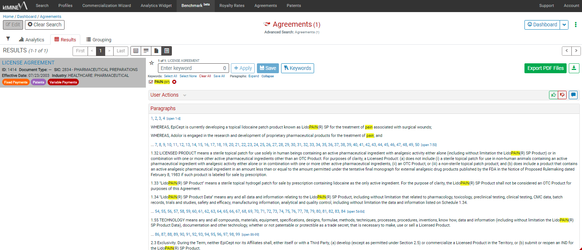Open the Analytics Widget menu
The width and height of the screenshot is (582, 250).
pos(156,5)
